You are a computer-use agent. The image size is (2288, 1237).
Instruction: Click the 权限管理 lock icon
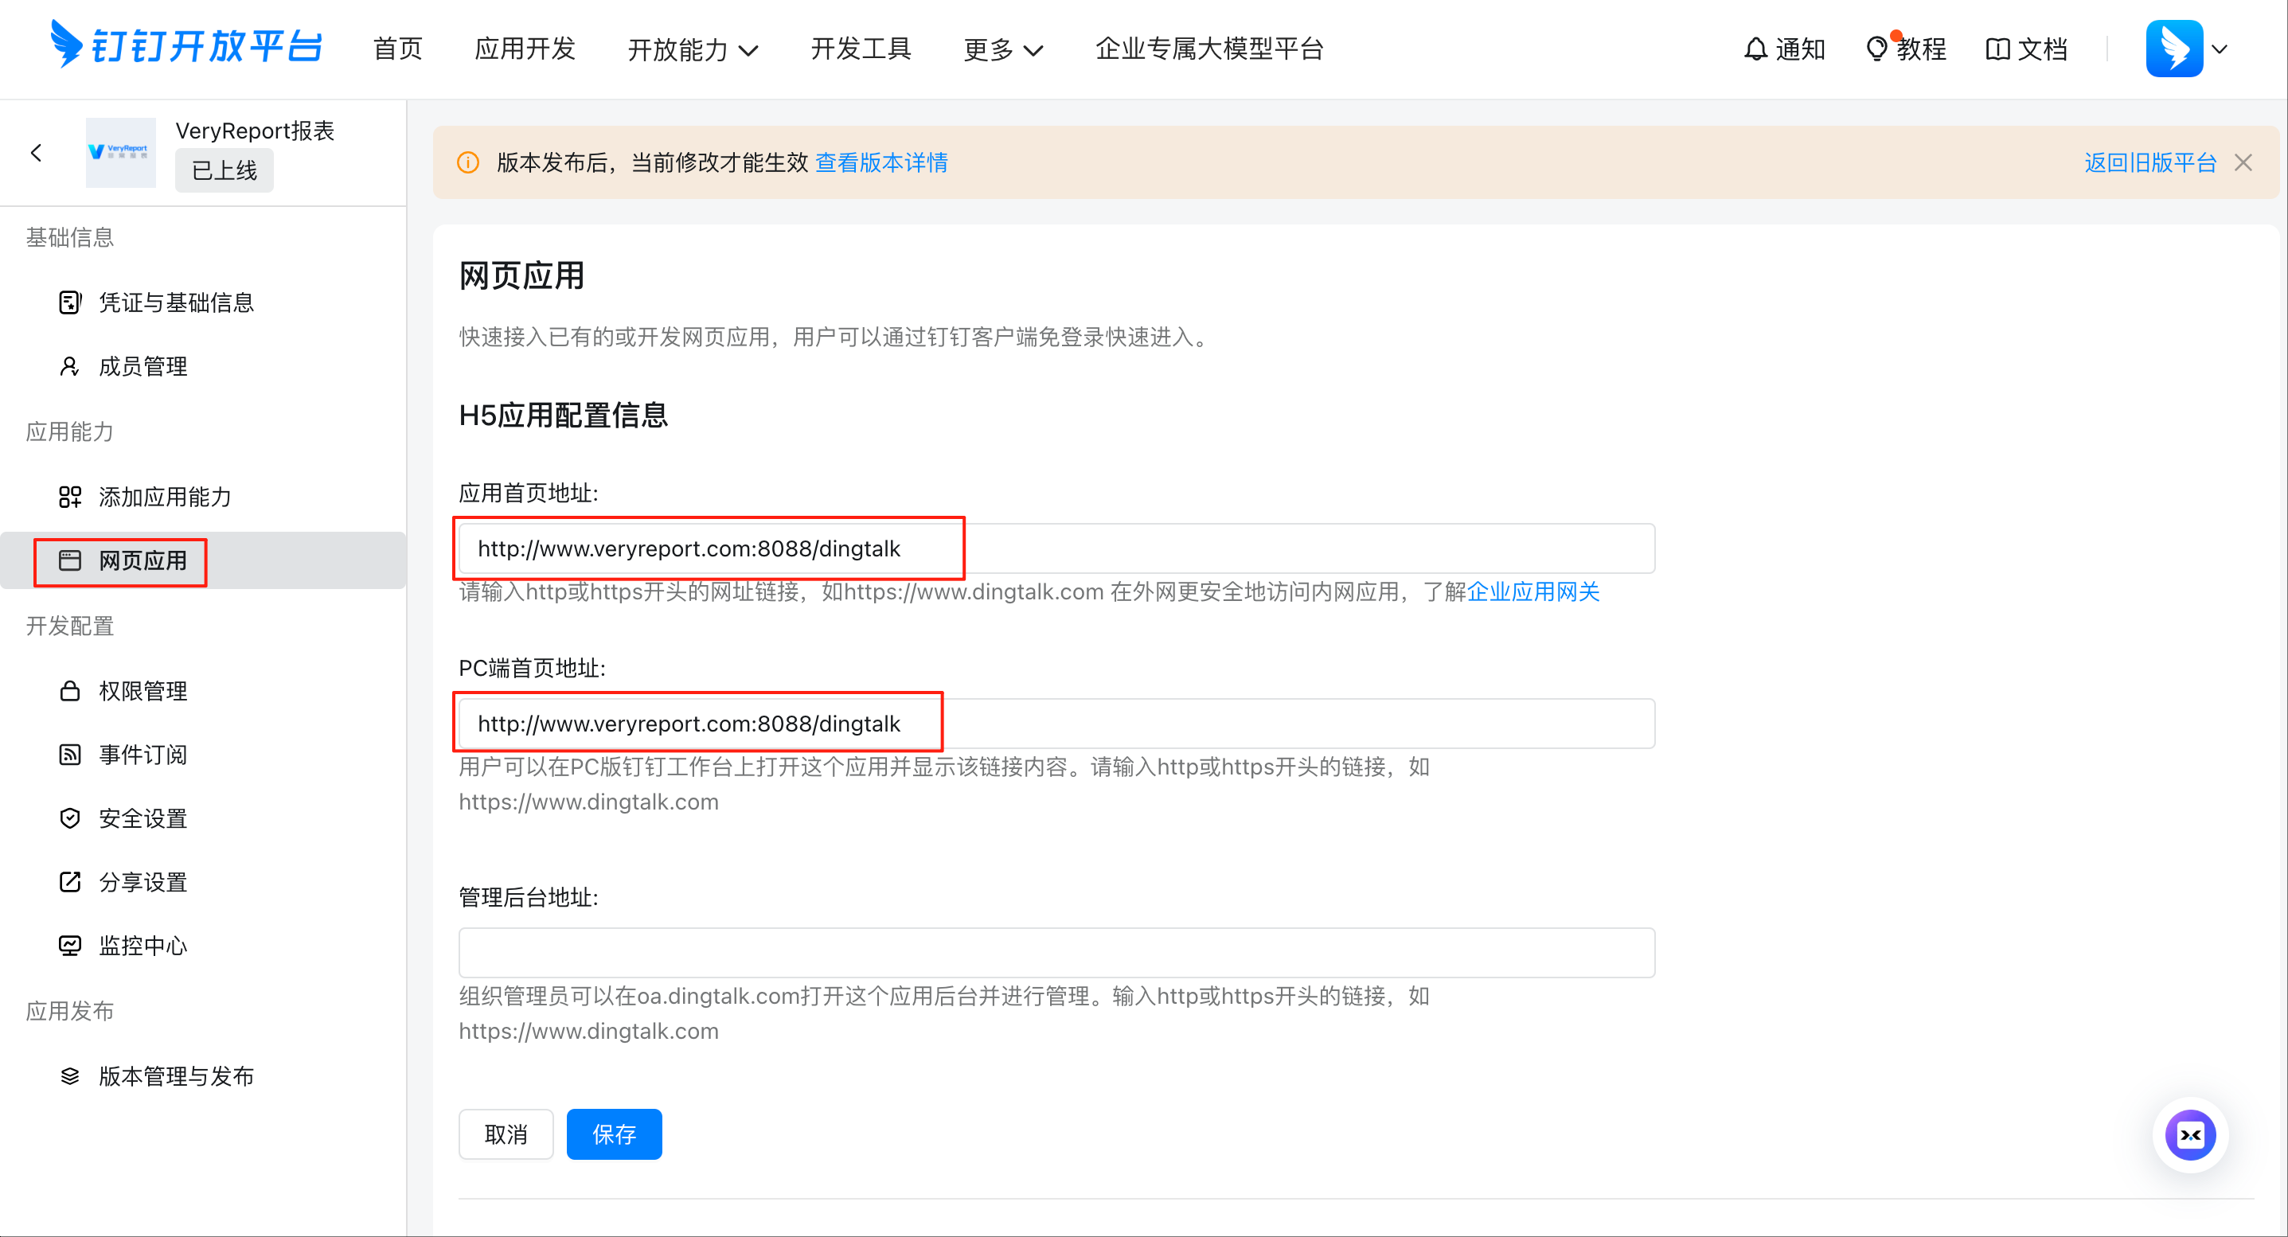tap(70, 691)
